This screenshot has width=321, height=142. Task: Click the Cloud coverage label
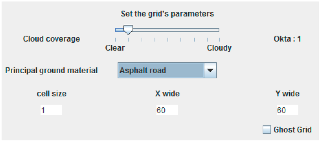tap(51, 39)
